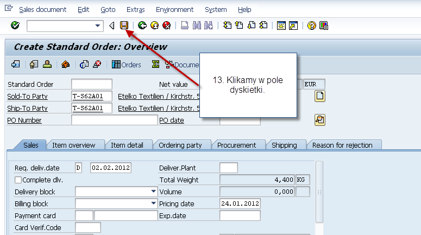421x235 pixels.
Task: Open the Edit menu
Action: pos(83,10)
